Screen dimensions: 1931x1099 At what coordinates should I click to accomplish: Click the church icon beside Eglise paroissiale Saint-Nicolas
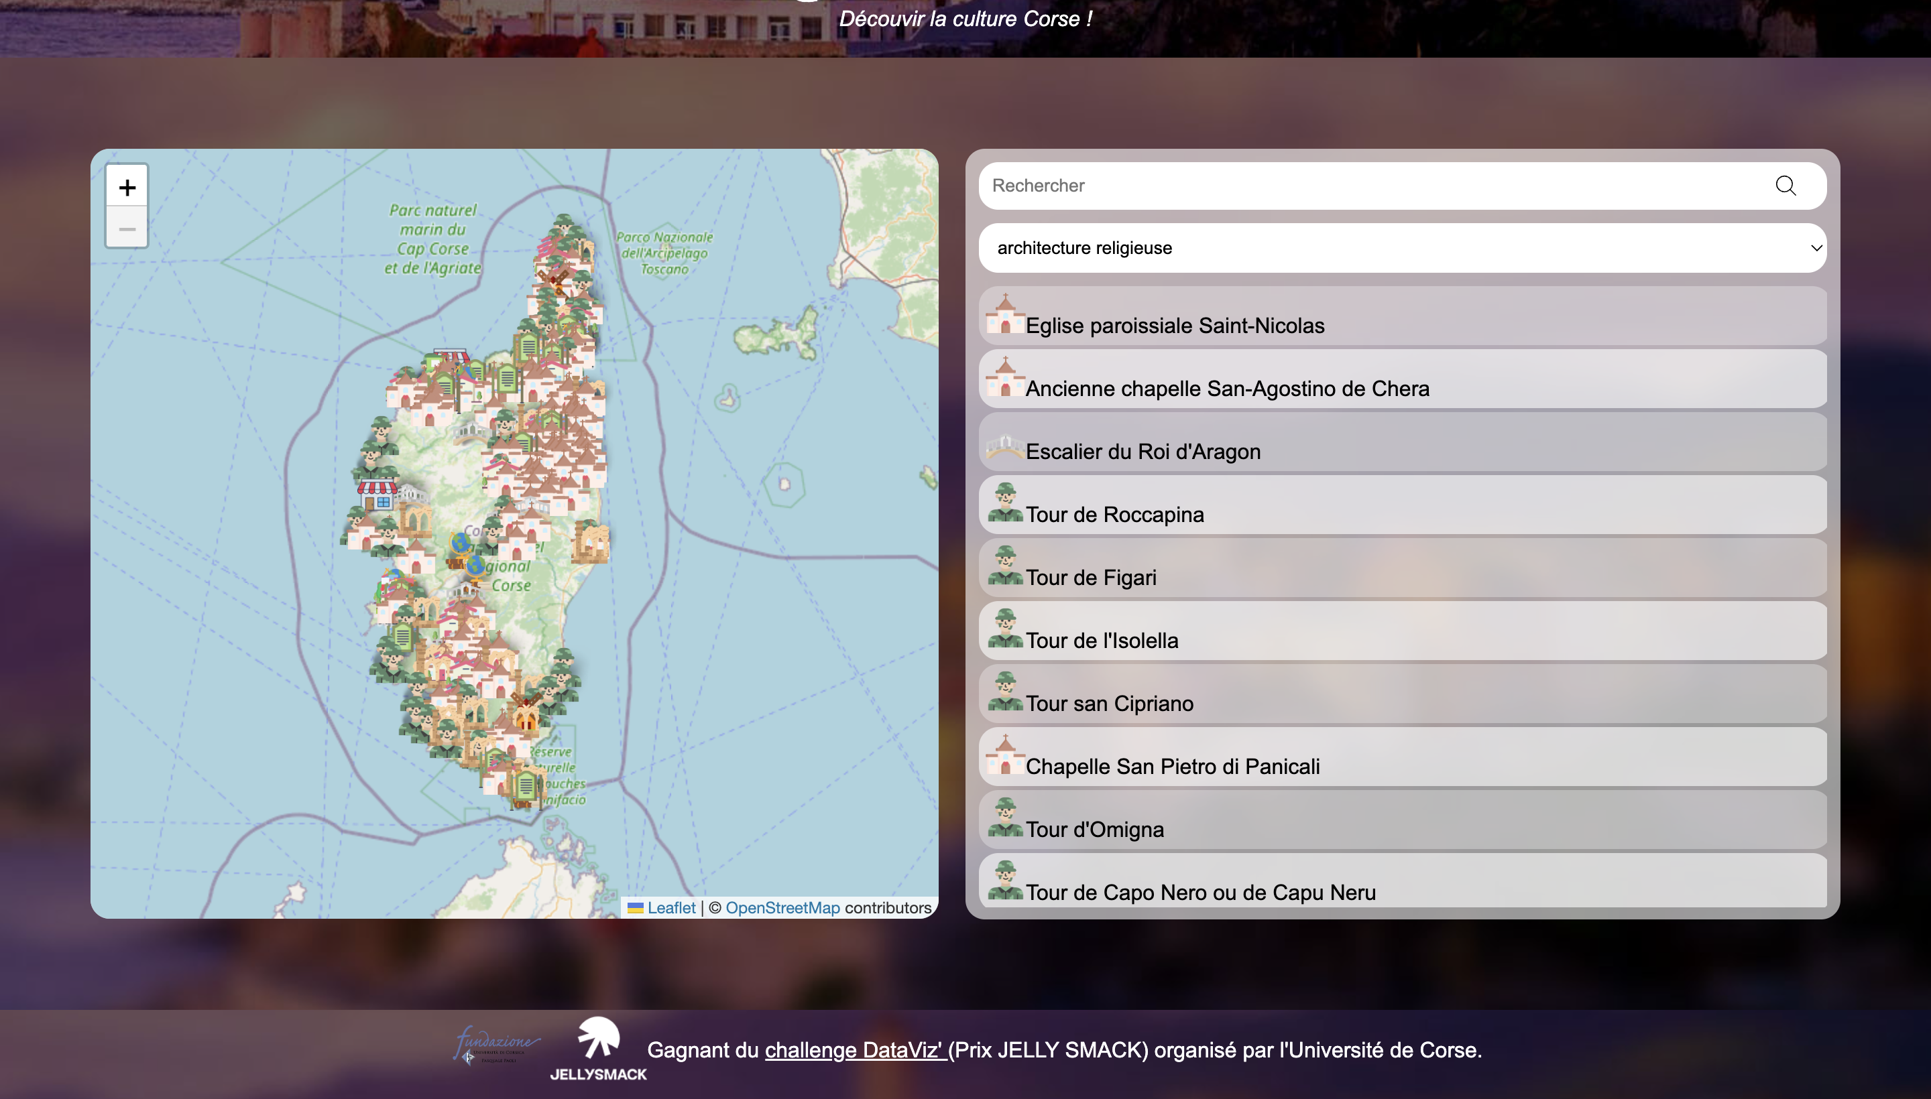1004,316
